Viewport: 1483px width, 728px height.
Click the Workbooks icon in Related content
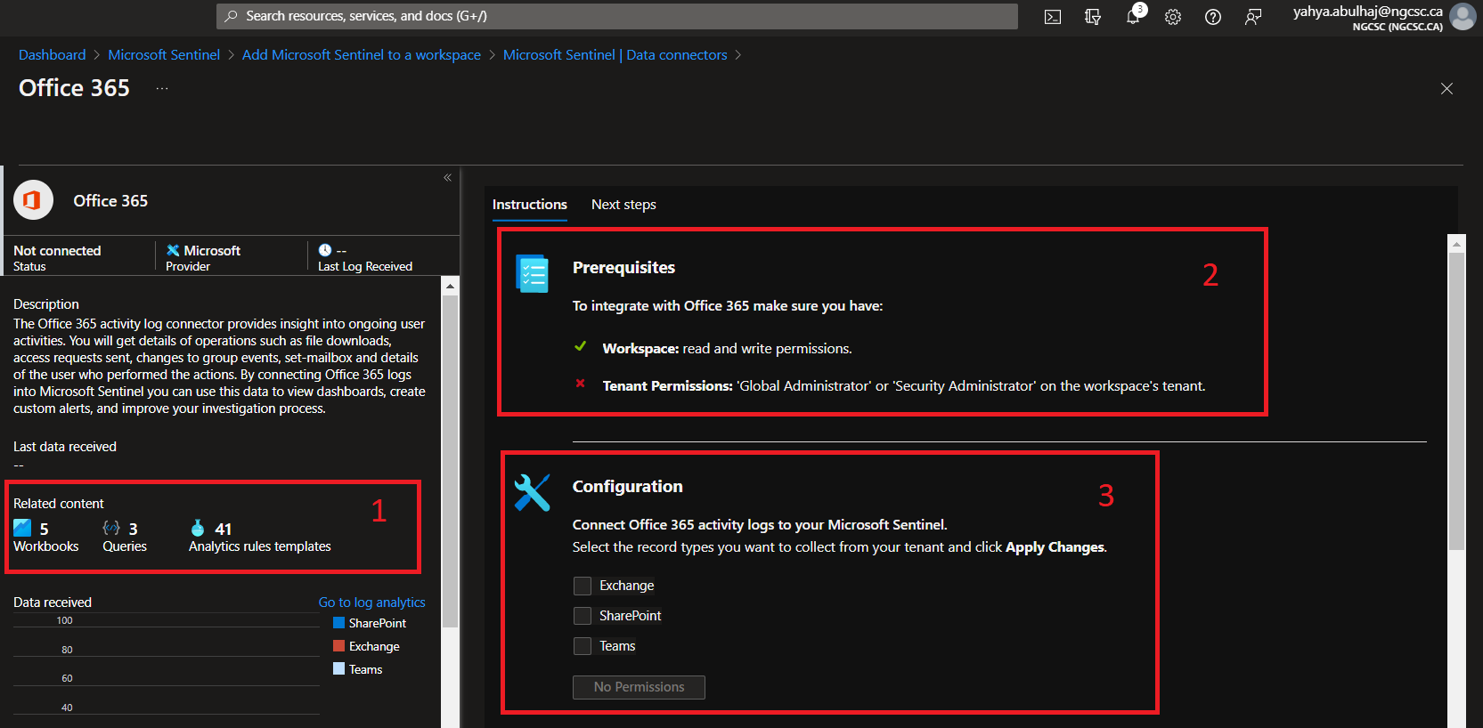22,528
